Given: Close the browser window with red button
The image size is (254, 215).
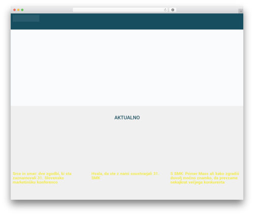Looking at the screenshot, I should point(15,10).
